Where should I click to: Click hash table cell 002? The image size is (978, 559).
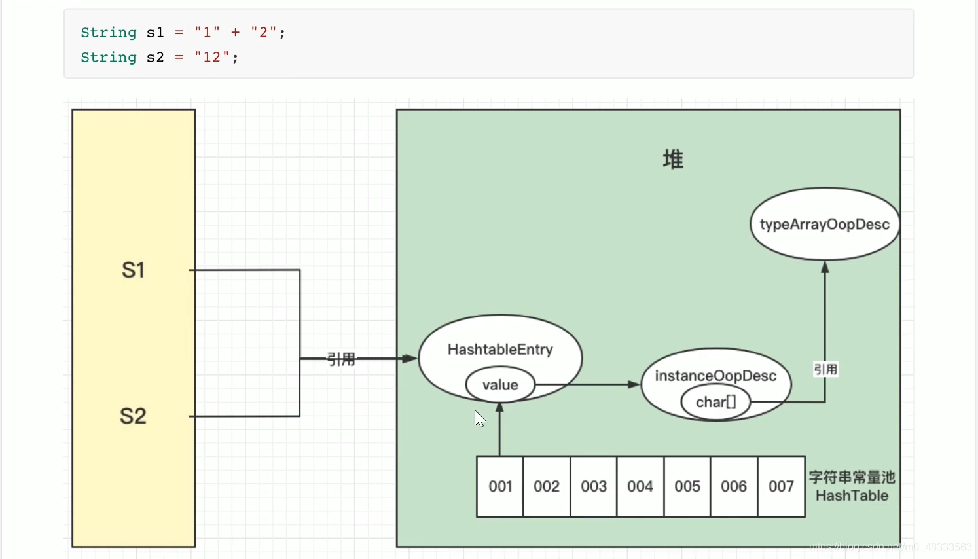[x=547, y=486]
